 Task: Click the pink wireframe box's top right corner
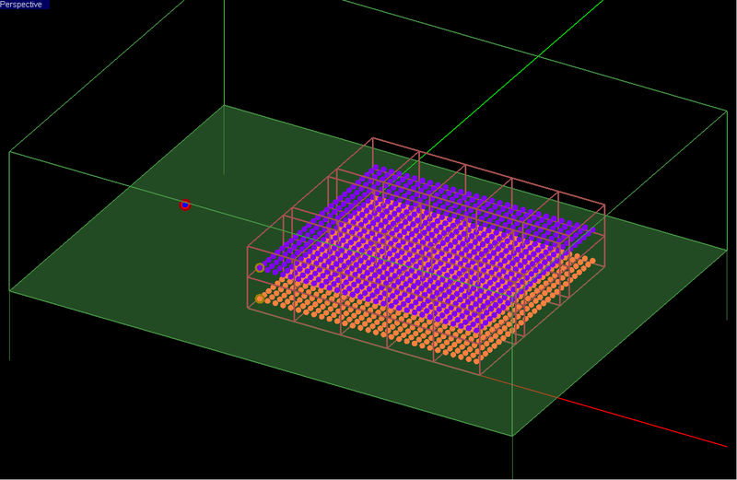point(604,205)
